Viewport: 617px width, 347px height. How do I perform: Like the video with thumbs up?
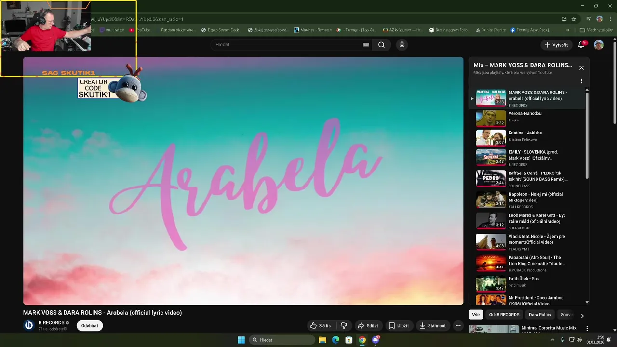(321, 326)
